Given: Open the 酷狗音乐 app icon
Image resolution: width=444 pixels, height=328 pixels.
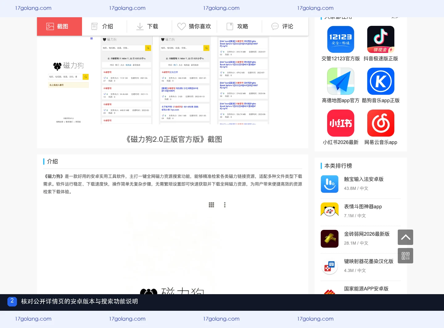Looking at the screenshot, I should coord(381,81).
